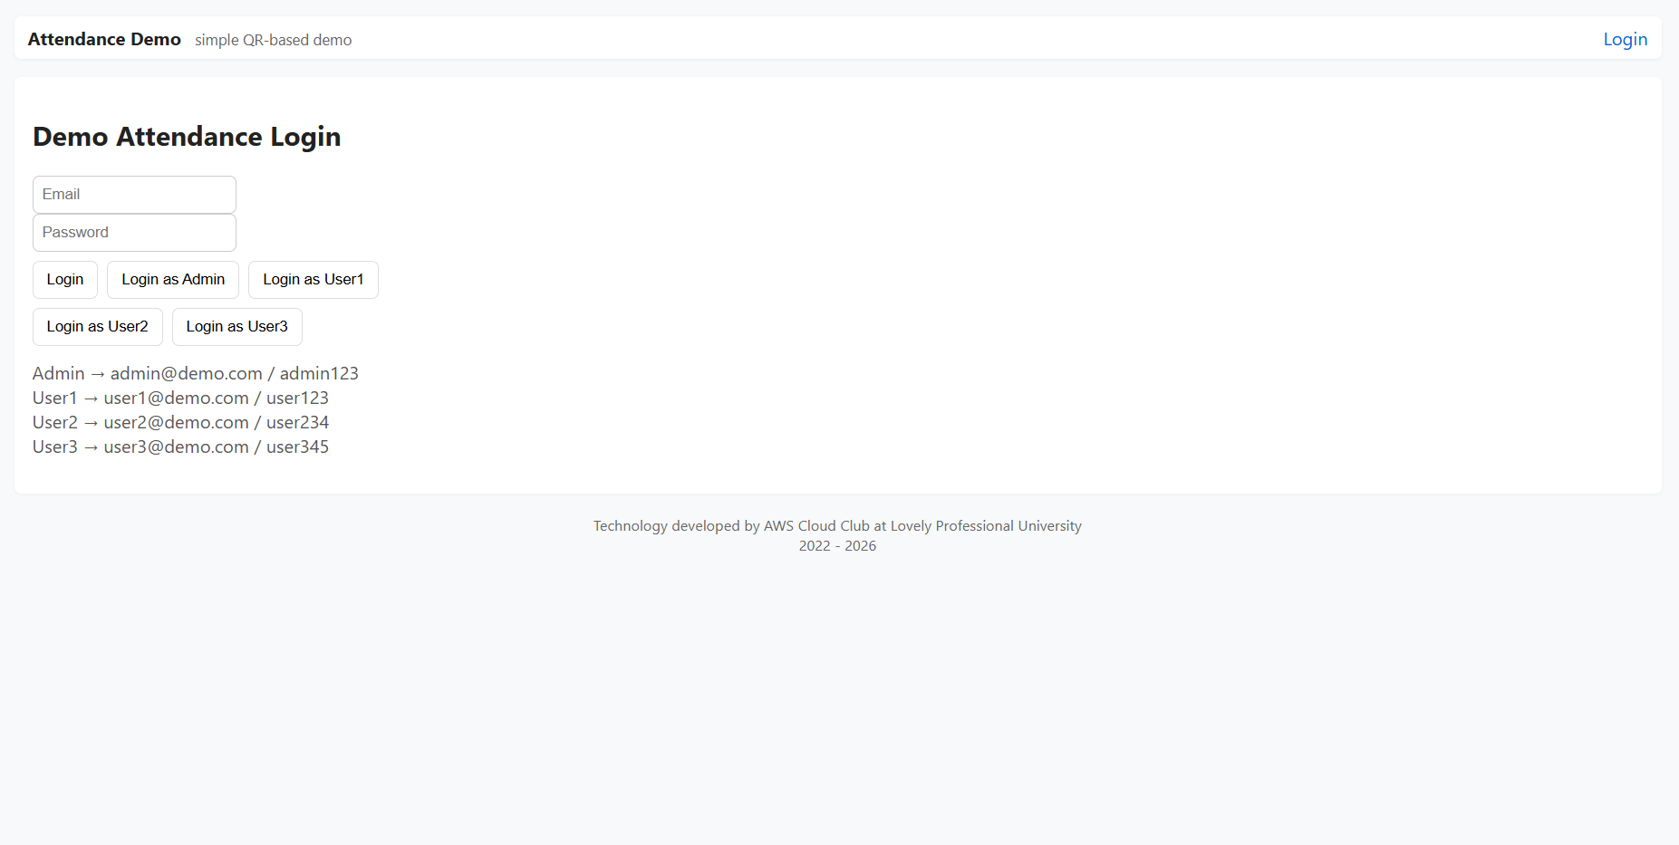The width and height of the screenshot is (1679, 845).
Task: Click the user1@demo.com email text
Action: pos(176,398)
